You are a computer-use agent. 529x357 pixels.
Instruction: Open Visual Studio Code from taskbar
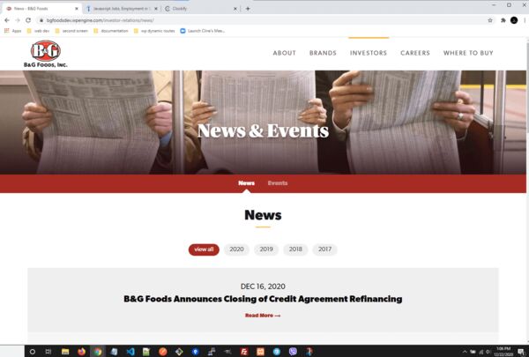(130, 352)
